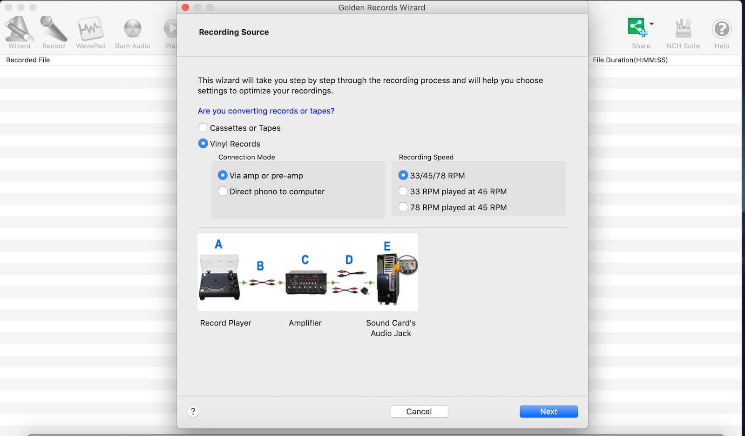Click the Recorded File column header
The image size is (745, 436).
(28, 60)
